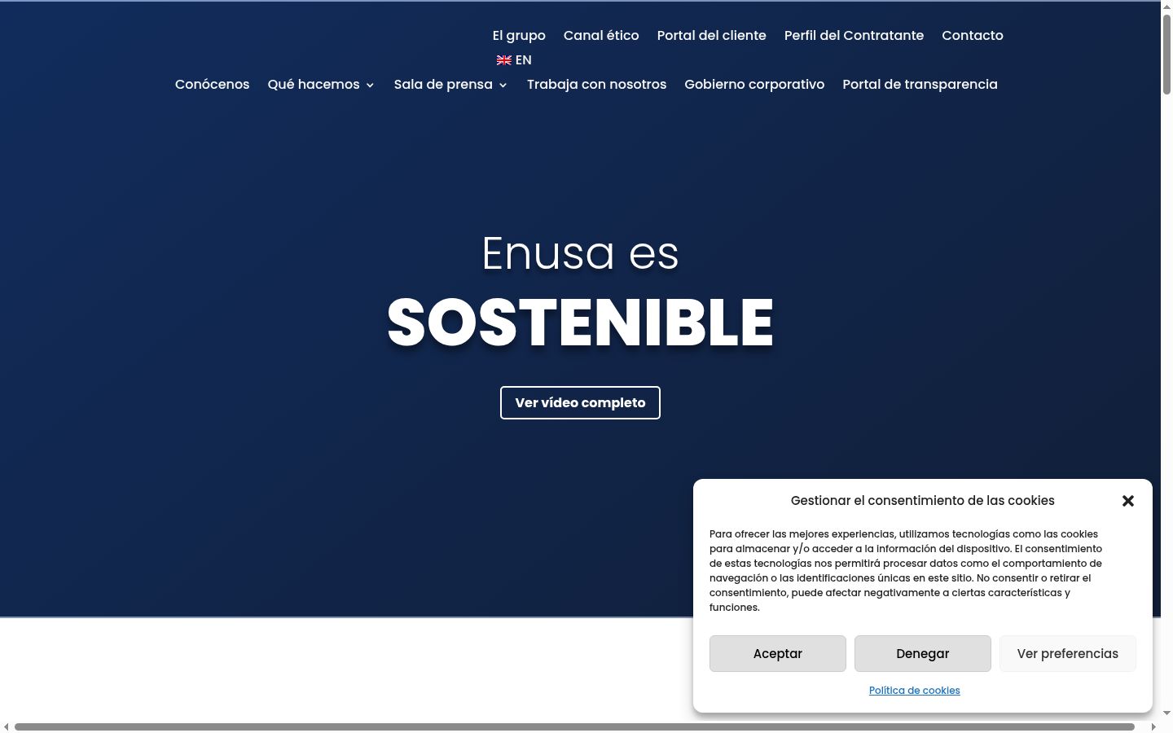The image size is (1173, 733).
Task: Click the scroll left arrow
Action: tap(7, 726)
